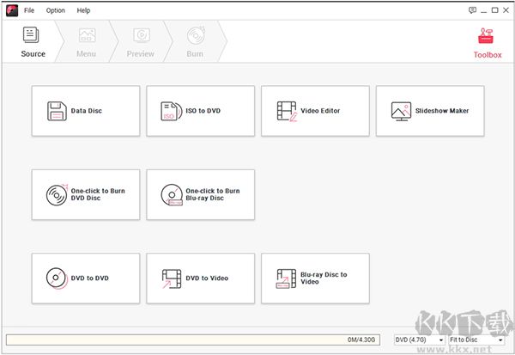Image resolution: width=515 pixels, height=355 pixels.
Task: Open the Video Editor filmstrip icon
Action: pyautogui.click(x=287, y=111)
